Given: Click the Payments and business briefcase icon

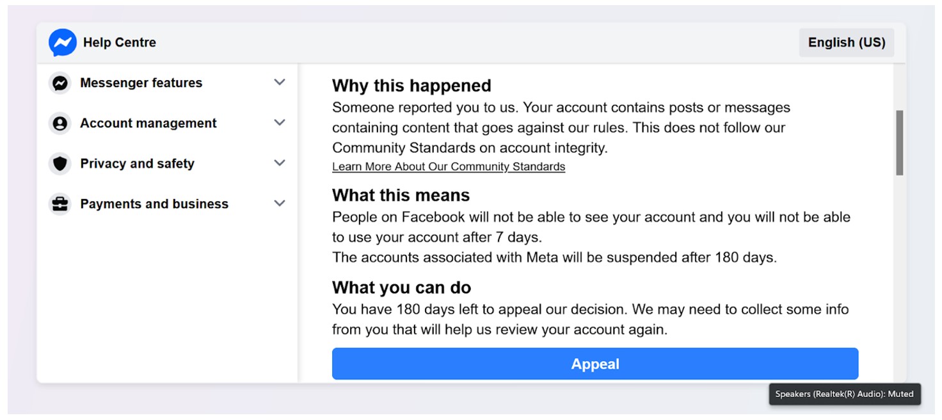Looking at the screenshot, I should tap(60, 204).
